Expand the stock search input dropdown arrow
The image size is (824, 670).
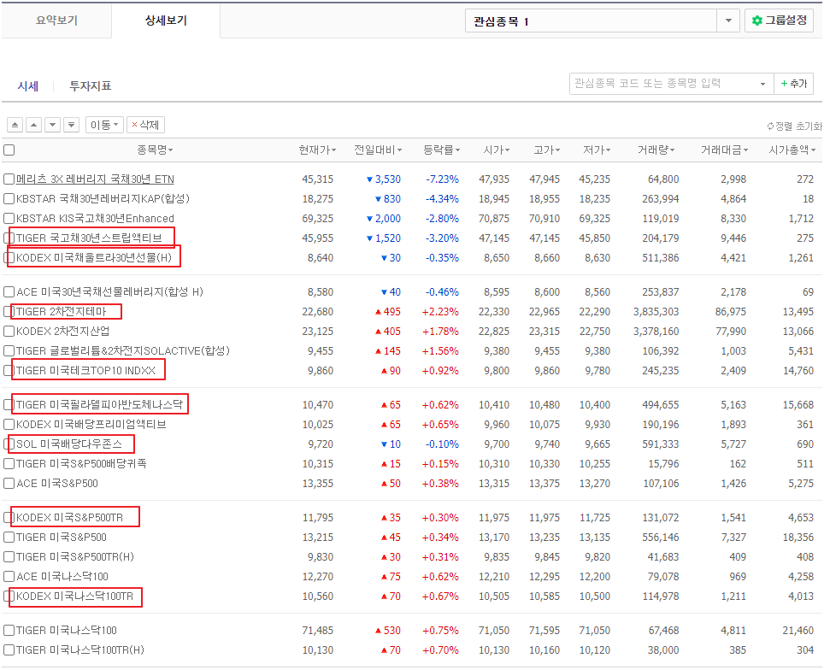762,84
